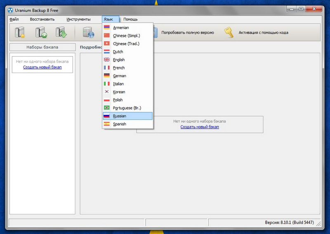Click the Spanish flag icon

point(107,124)
